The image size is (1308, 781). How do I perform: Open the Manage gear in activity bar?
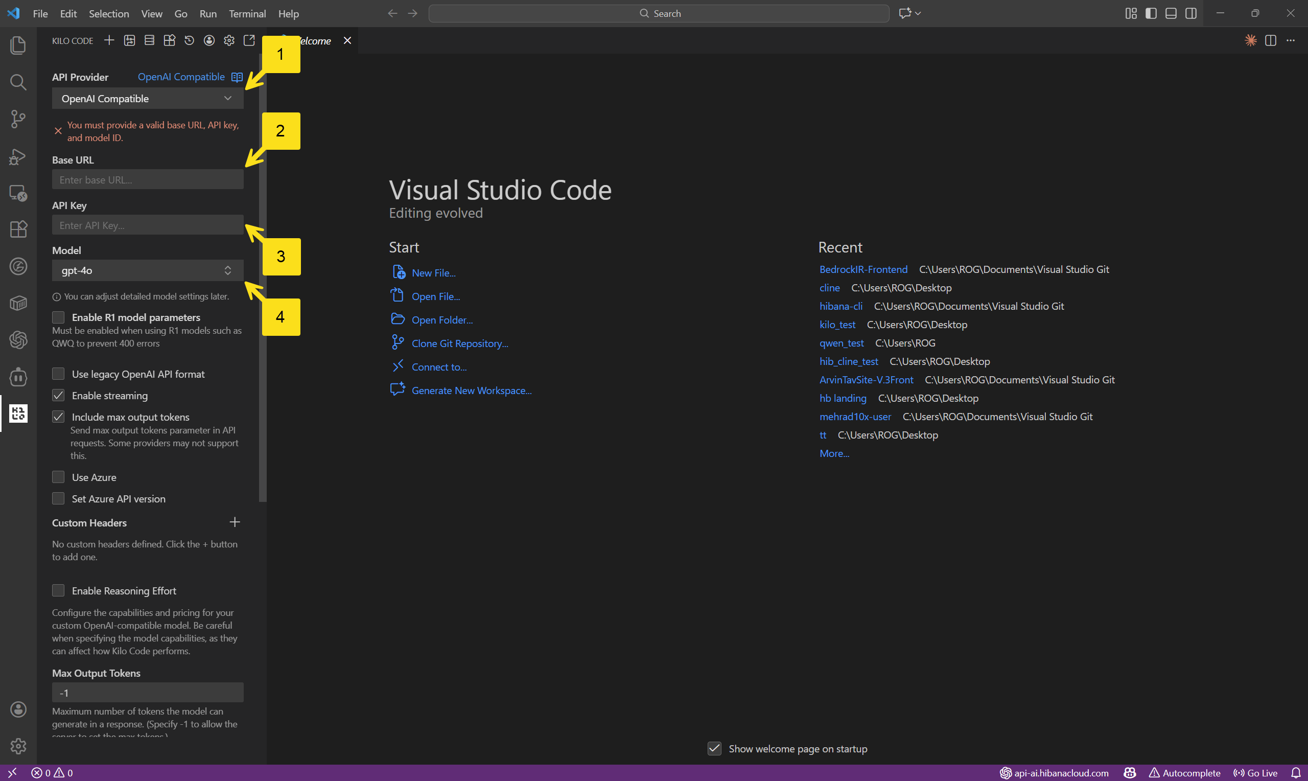pos(18,746)
